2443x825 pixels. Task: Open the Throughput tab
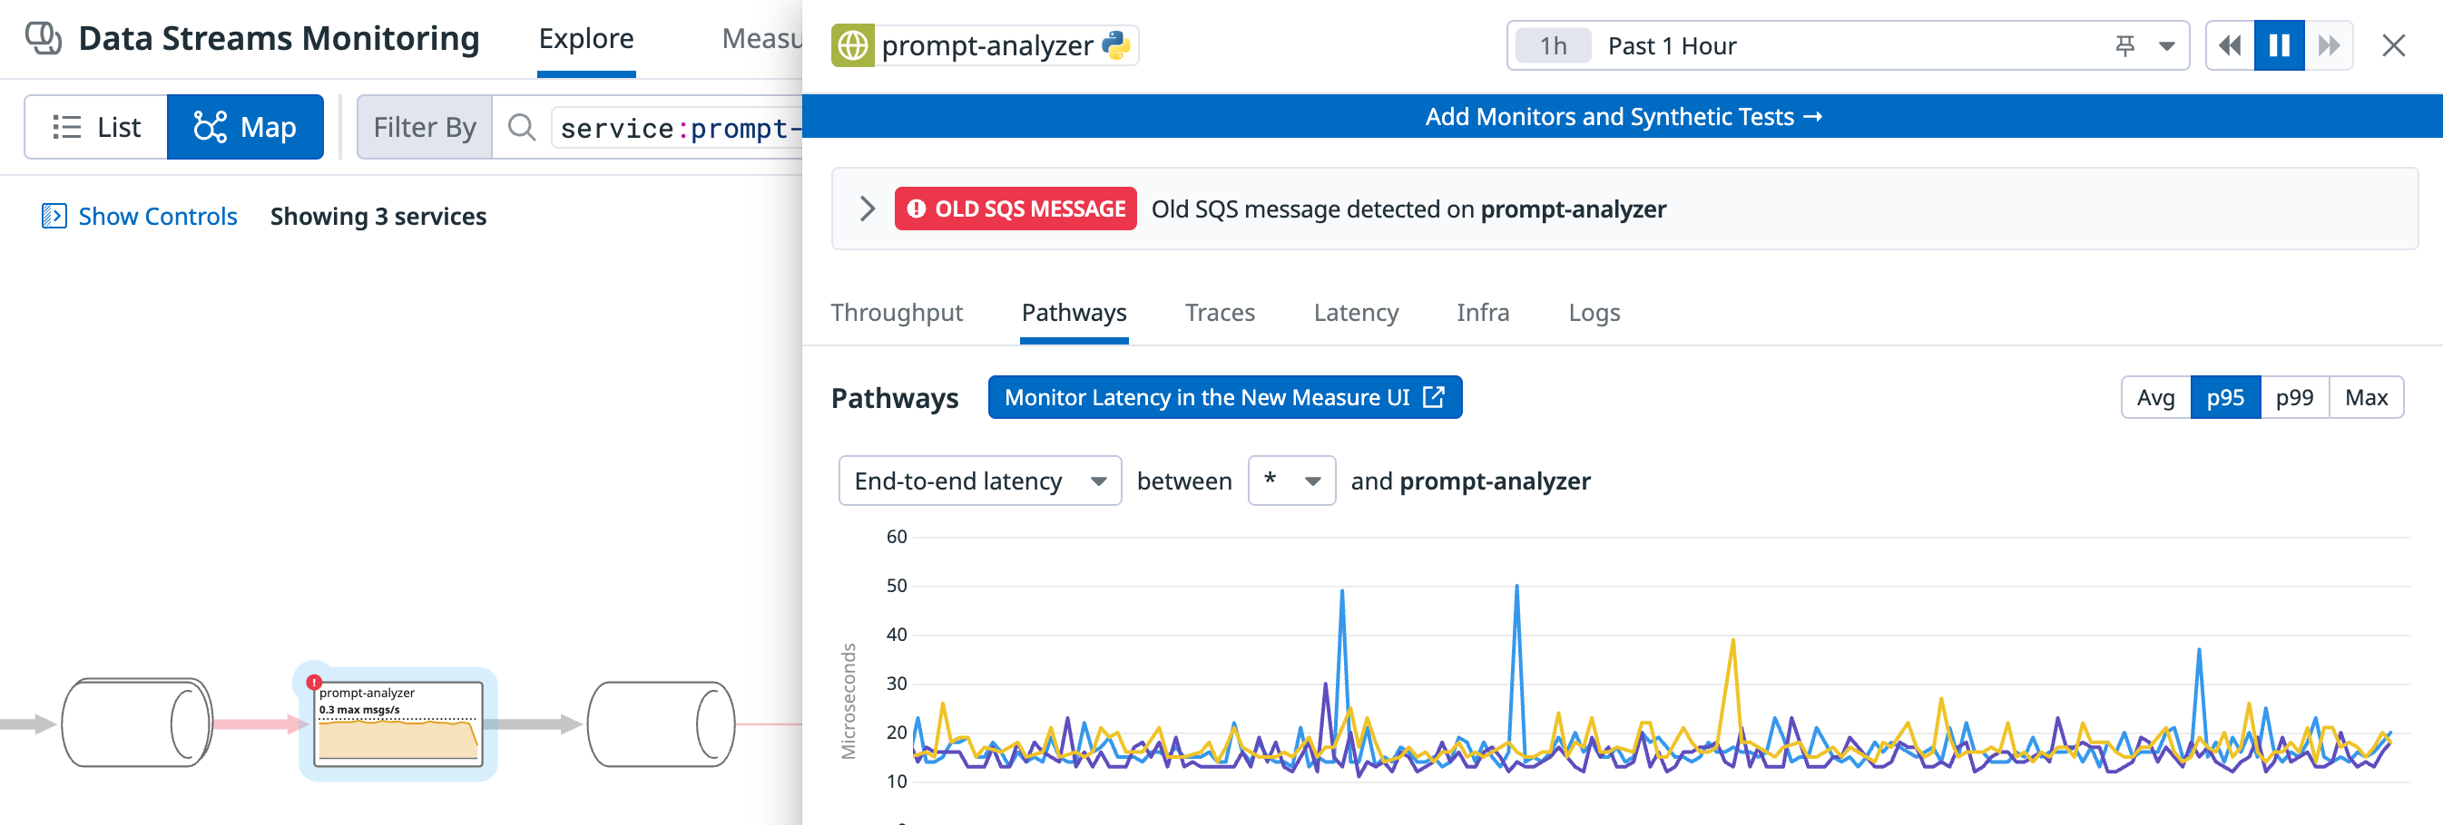(x=897, y=313)
